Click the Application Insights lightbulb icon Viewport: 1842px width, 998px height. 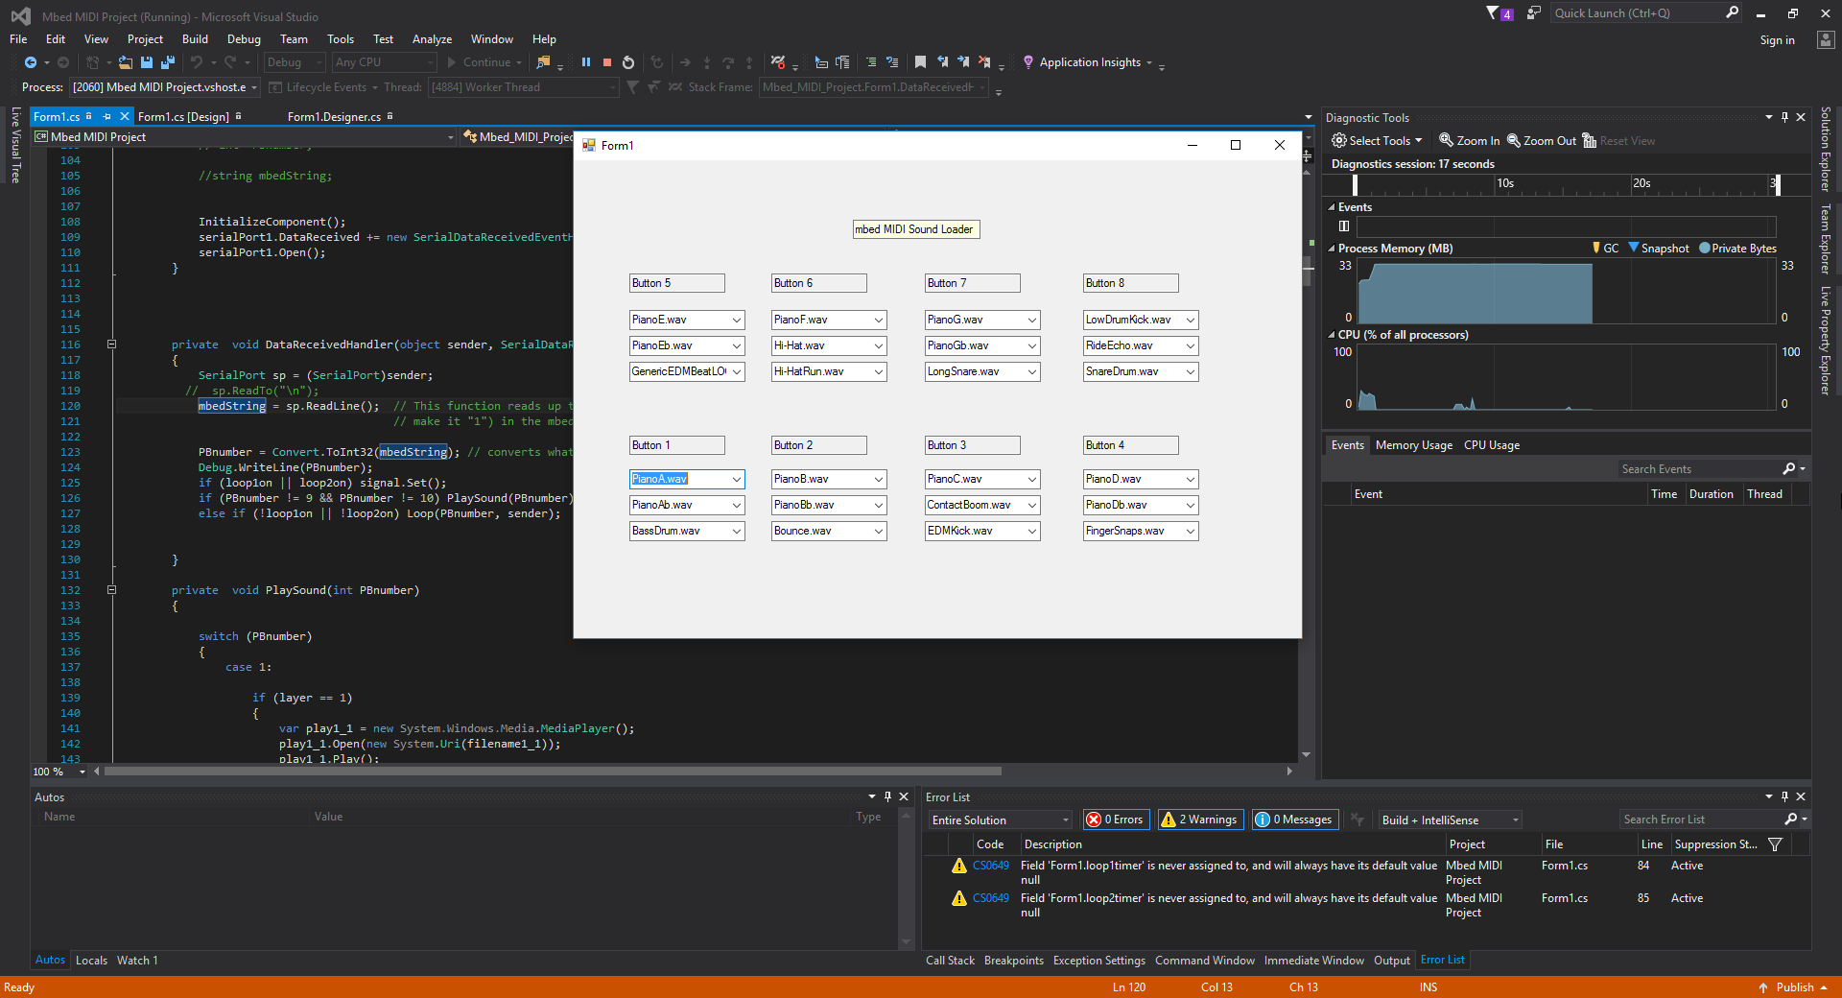point(1028,62)
